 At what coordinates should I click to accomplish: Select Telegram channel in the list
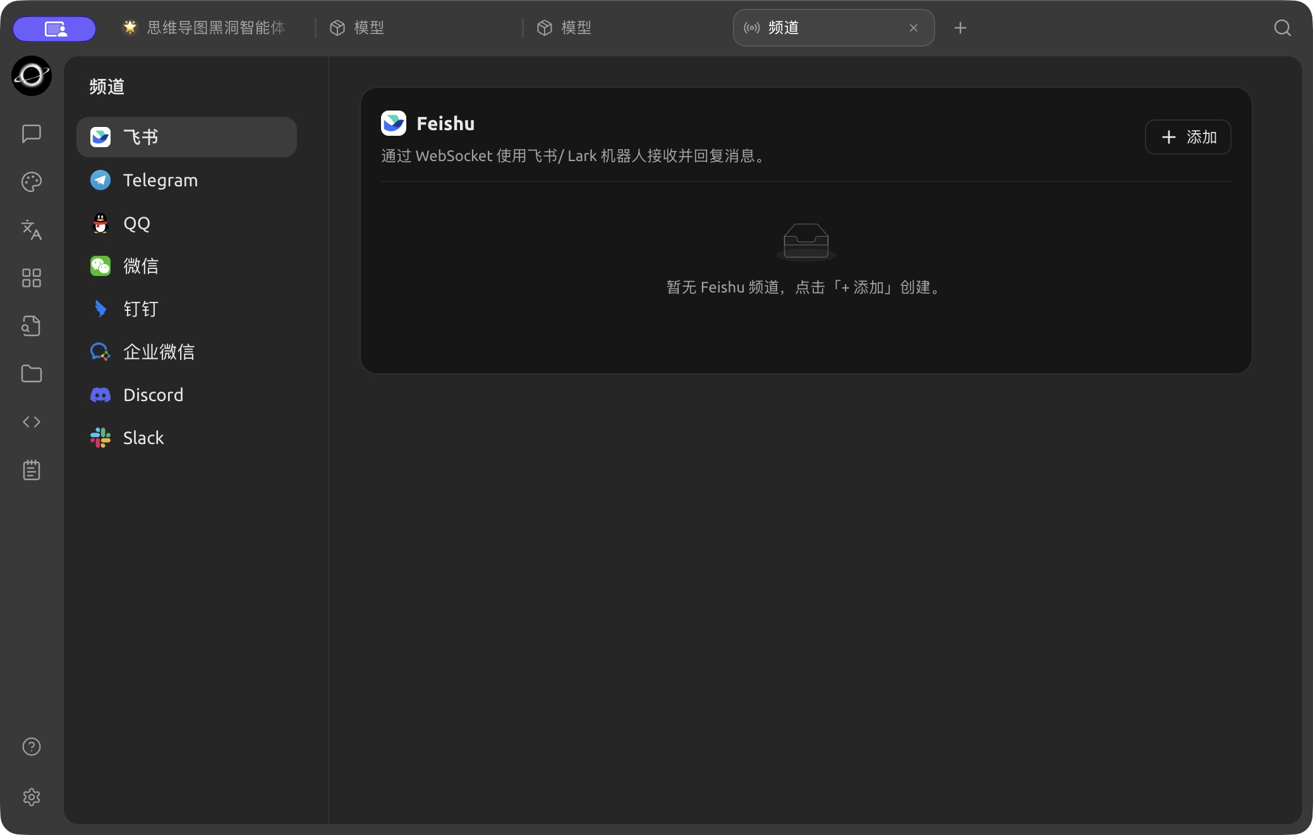(x=186, y=180)
